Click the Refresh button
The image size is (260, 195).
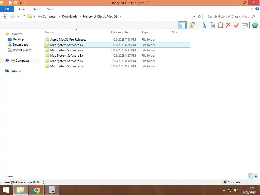[x=199, y=17]
